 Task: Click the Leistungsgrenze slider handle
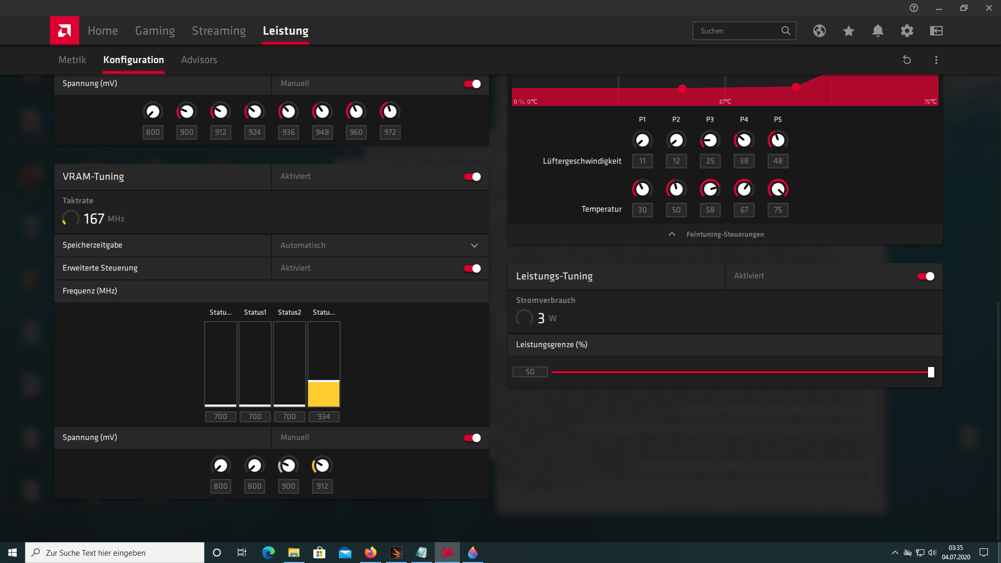(931, 372)
